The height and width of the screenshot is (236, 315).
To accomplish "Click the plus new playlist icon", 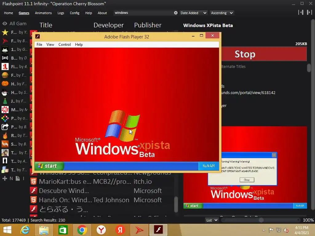I will click(x=5, y=179).
